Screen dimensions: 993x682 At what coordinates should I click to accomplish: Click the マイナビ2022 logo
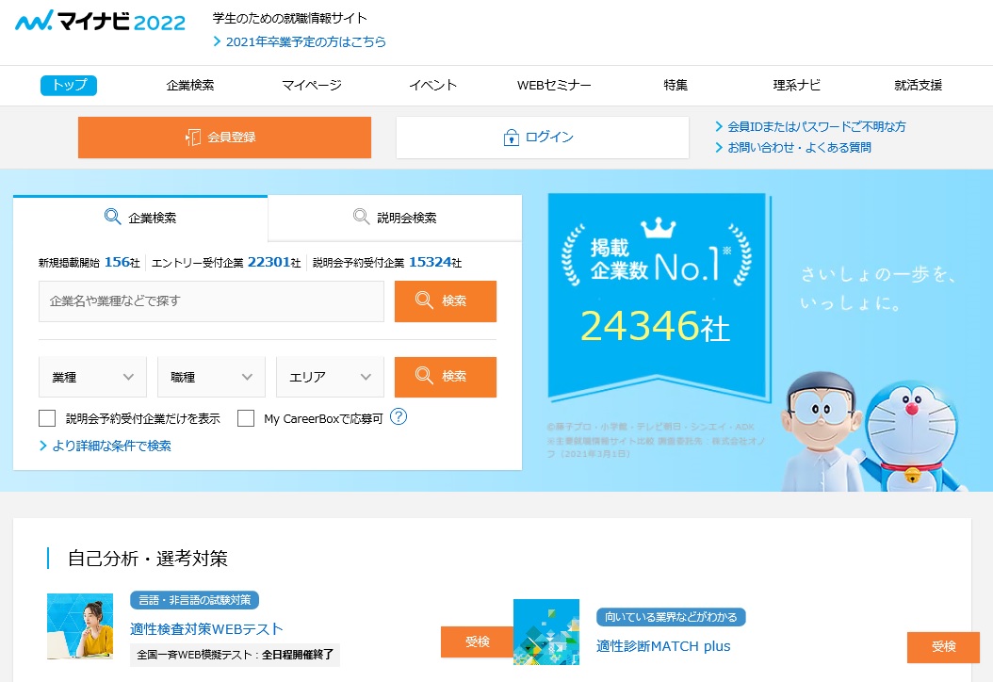coord(100,22)
